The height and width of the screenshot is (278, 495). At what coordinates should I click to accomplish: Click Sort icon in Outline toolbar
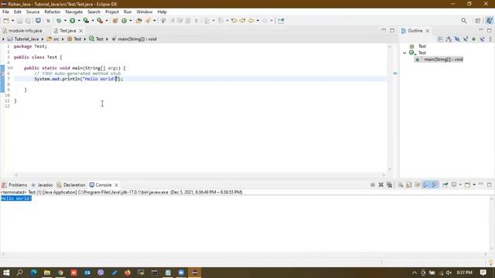click(x=449, y=39)
